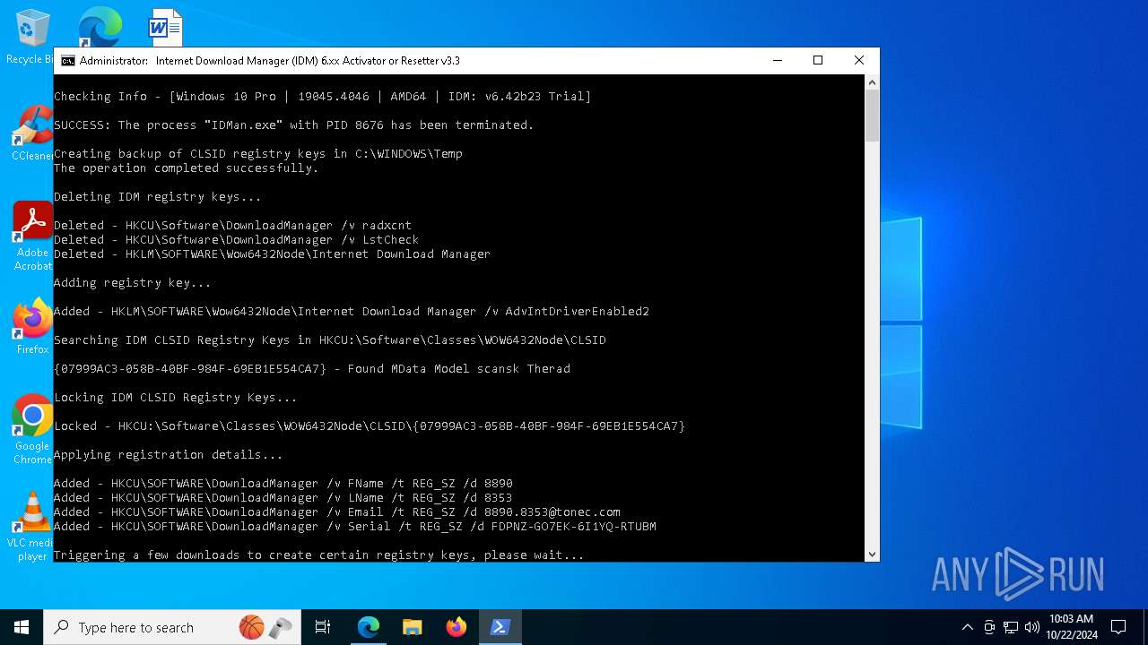Click 'Deleting IDM registry keys...' text
The height and width of the screenshot is (645, 1148).
[x=158, y=197]
